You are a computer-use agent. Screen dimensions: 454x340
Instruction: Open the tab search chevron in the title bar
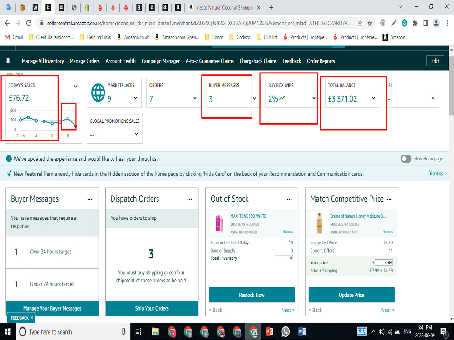coord(401,6)
